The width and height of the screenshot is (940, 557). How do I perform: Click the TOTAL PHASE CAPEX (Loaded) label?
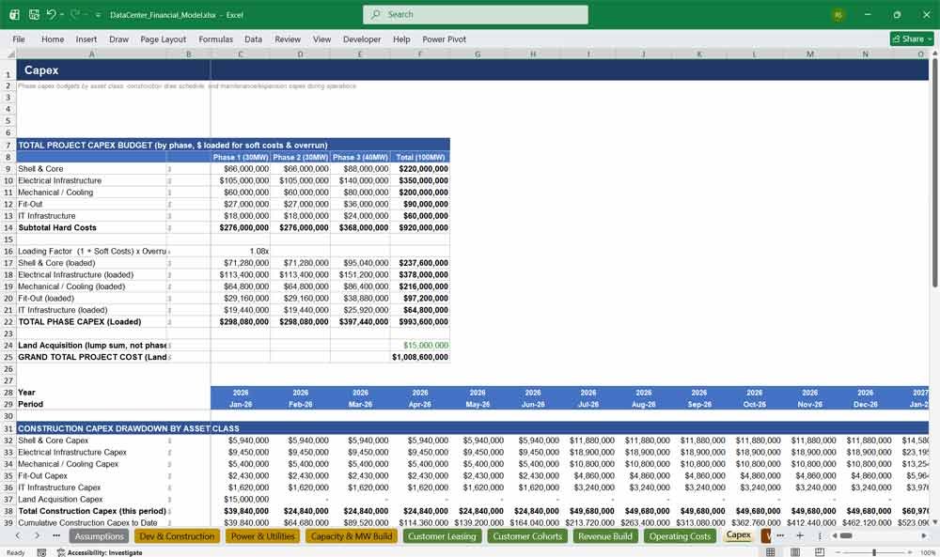click(79, 321)
